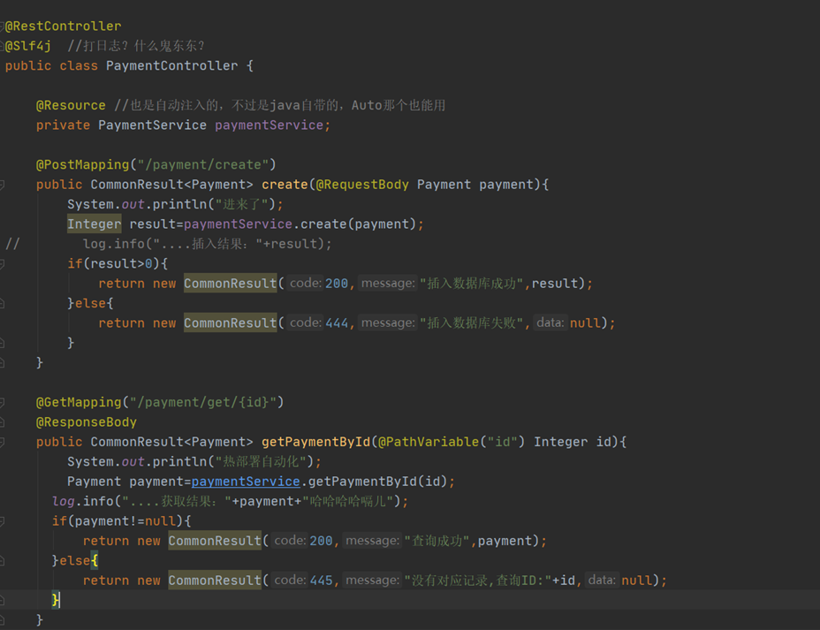Click the "/payment/get/{id}" string
The width and height of the screenshot is (820, 630).
[203, 403]
